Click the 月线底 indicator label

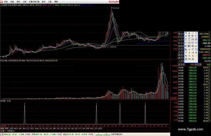click(x=6, y=101)
